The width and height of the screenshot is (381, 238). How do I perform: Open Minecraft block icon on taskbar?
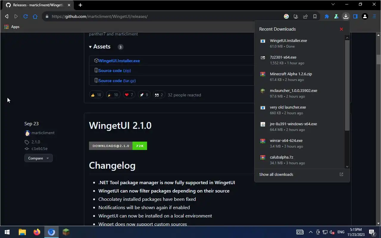(x=66, y=232)
